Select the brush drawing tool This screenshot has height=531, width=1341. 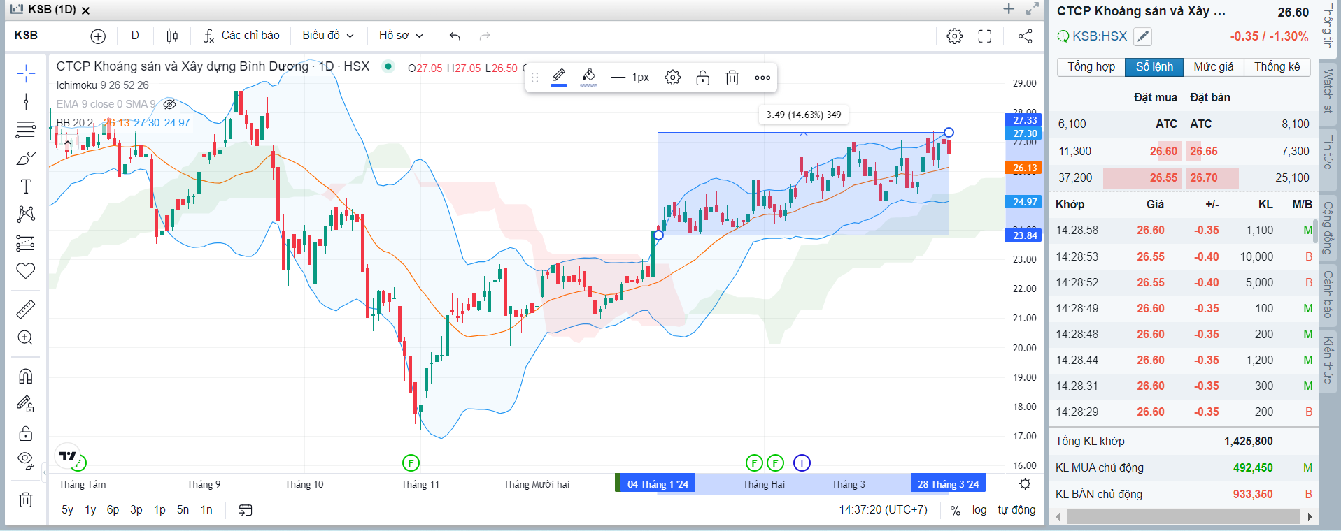pos(26,158)
